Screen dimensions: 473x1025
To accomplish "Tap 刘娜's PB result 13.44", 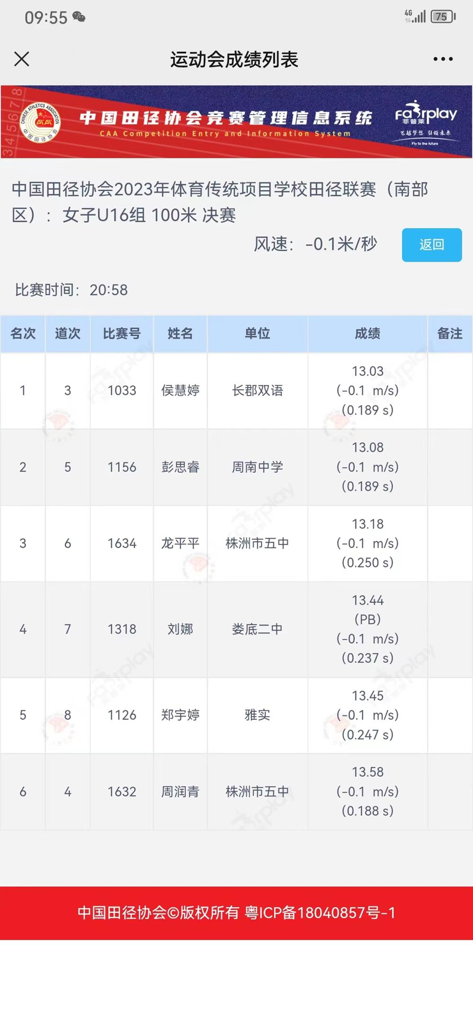I will pyautogui.click(x=368, y=600).
